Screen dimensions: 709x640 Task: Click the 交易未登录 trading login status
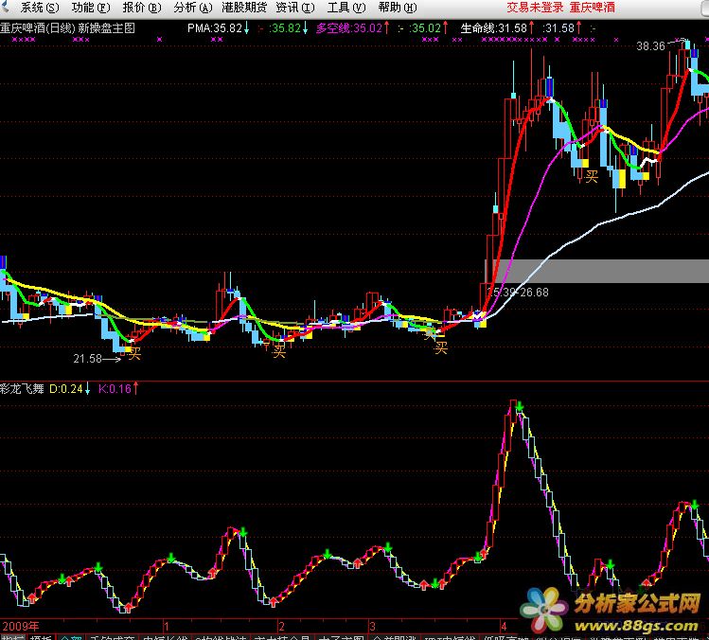[536, 8]
